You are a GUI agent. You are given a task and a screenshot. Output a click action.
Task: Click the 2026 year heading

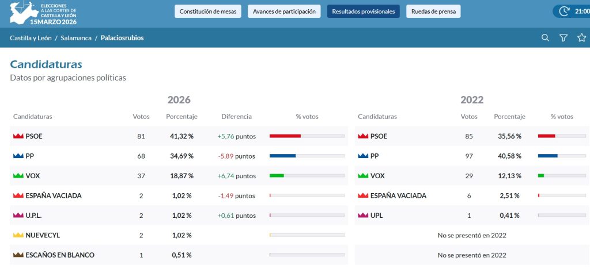179,100
